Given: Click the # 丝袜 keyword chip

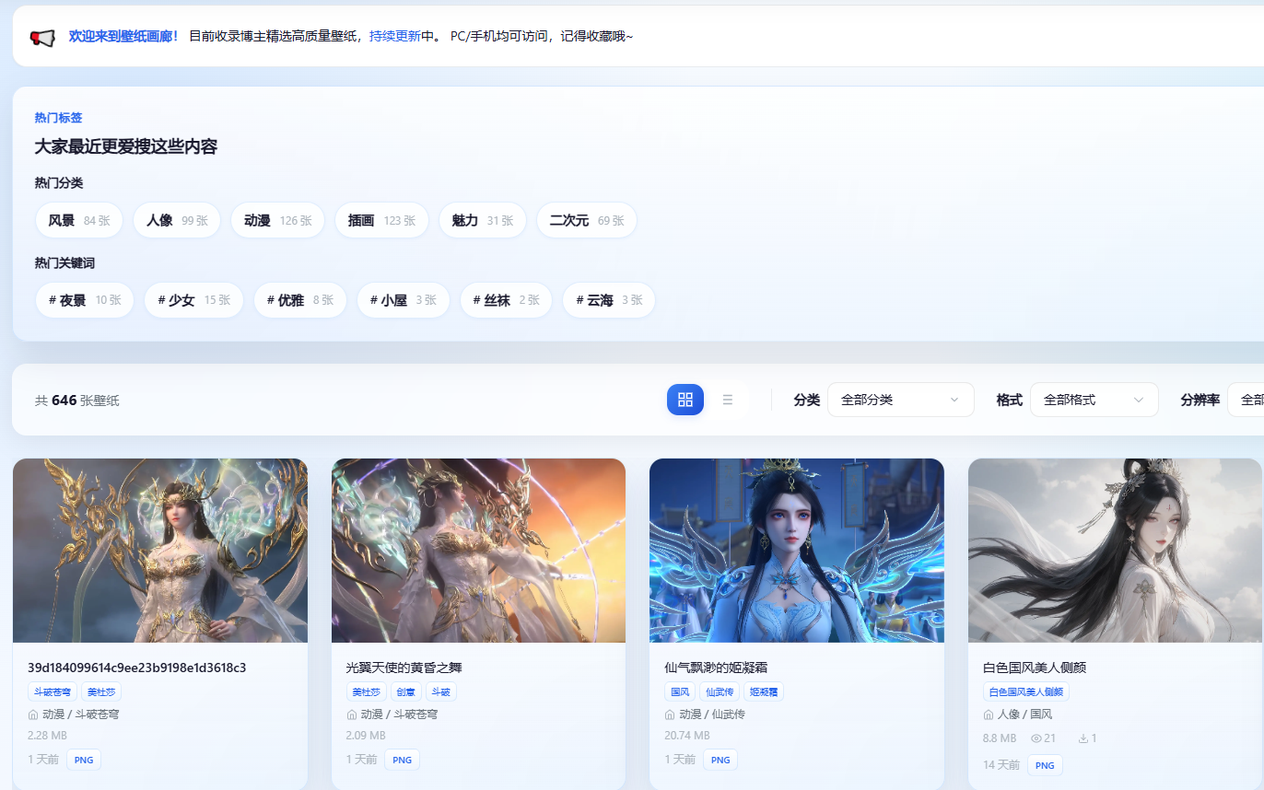Looking at the screenshot, I should point(506,300).
